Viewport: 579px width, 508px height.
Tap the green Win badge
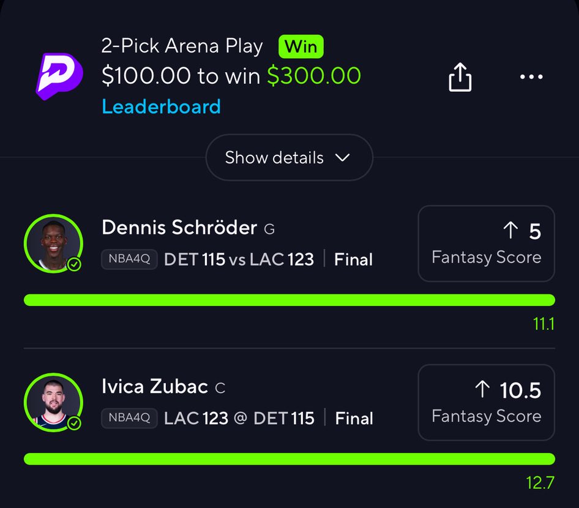pos(301,47)
